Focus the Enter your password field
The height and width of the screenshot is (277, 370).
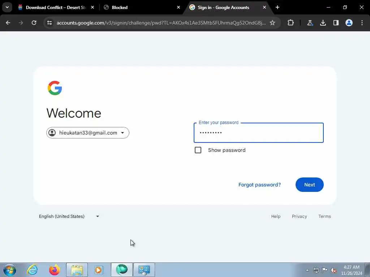pyautogui.click(x=259, y=133)
